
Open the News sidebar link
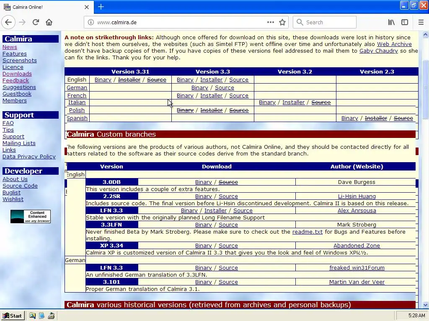[10, 47]
